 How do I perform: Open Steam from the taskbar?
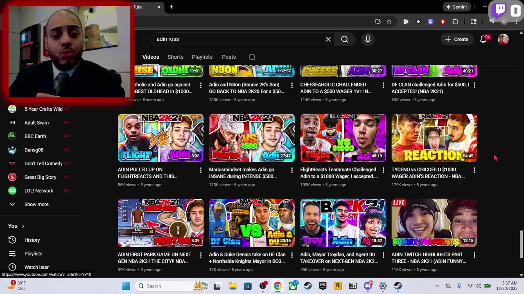tap(307, 286)
